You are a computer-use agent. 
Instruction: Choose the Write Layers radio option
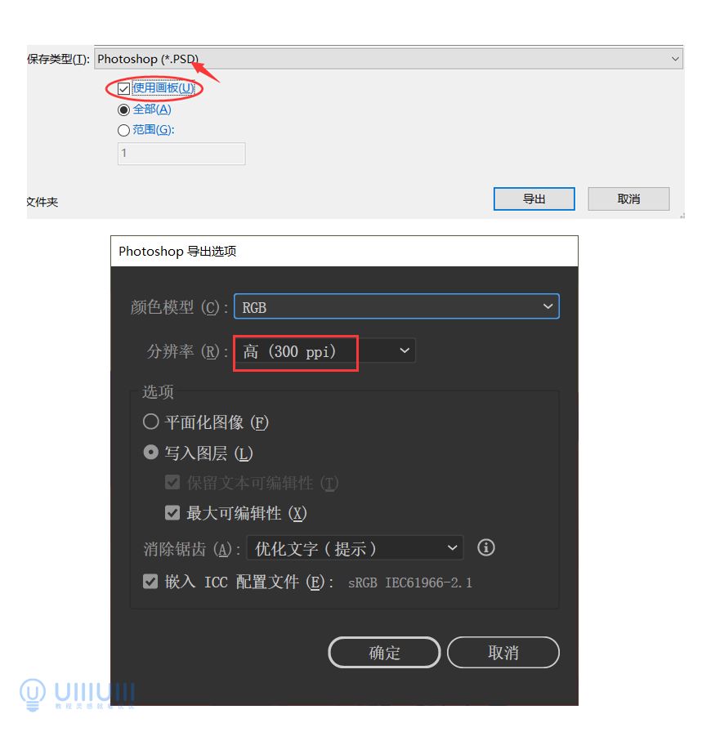point(151,453)
